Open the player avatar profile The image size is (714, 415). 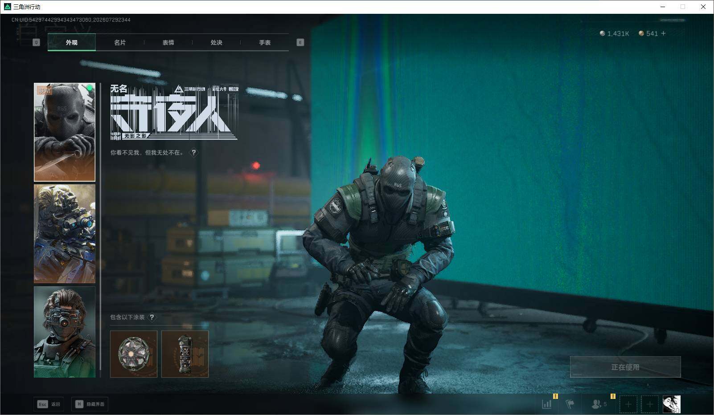(672, 404)
